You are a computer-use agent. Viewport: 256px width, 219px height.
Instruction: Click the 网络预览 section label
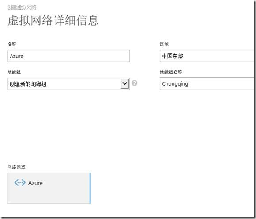[16, 167]
